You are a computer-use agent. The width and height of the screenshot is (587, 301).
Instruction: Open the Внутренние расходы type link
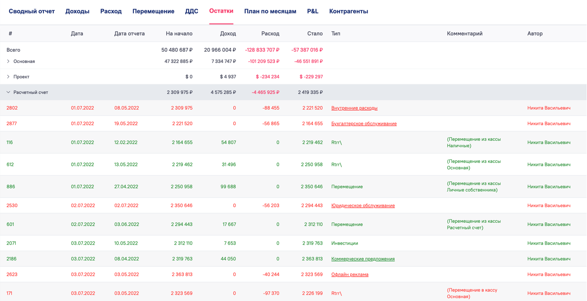[x=354, y=108]
